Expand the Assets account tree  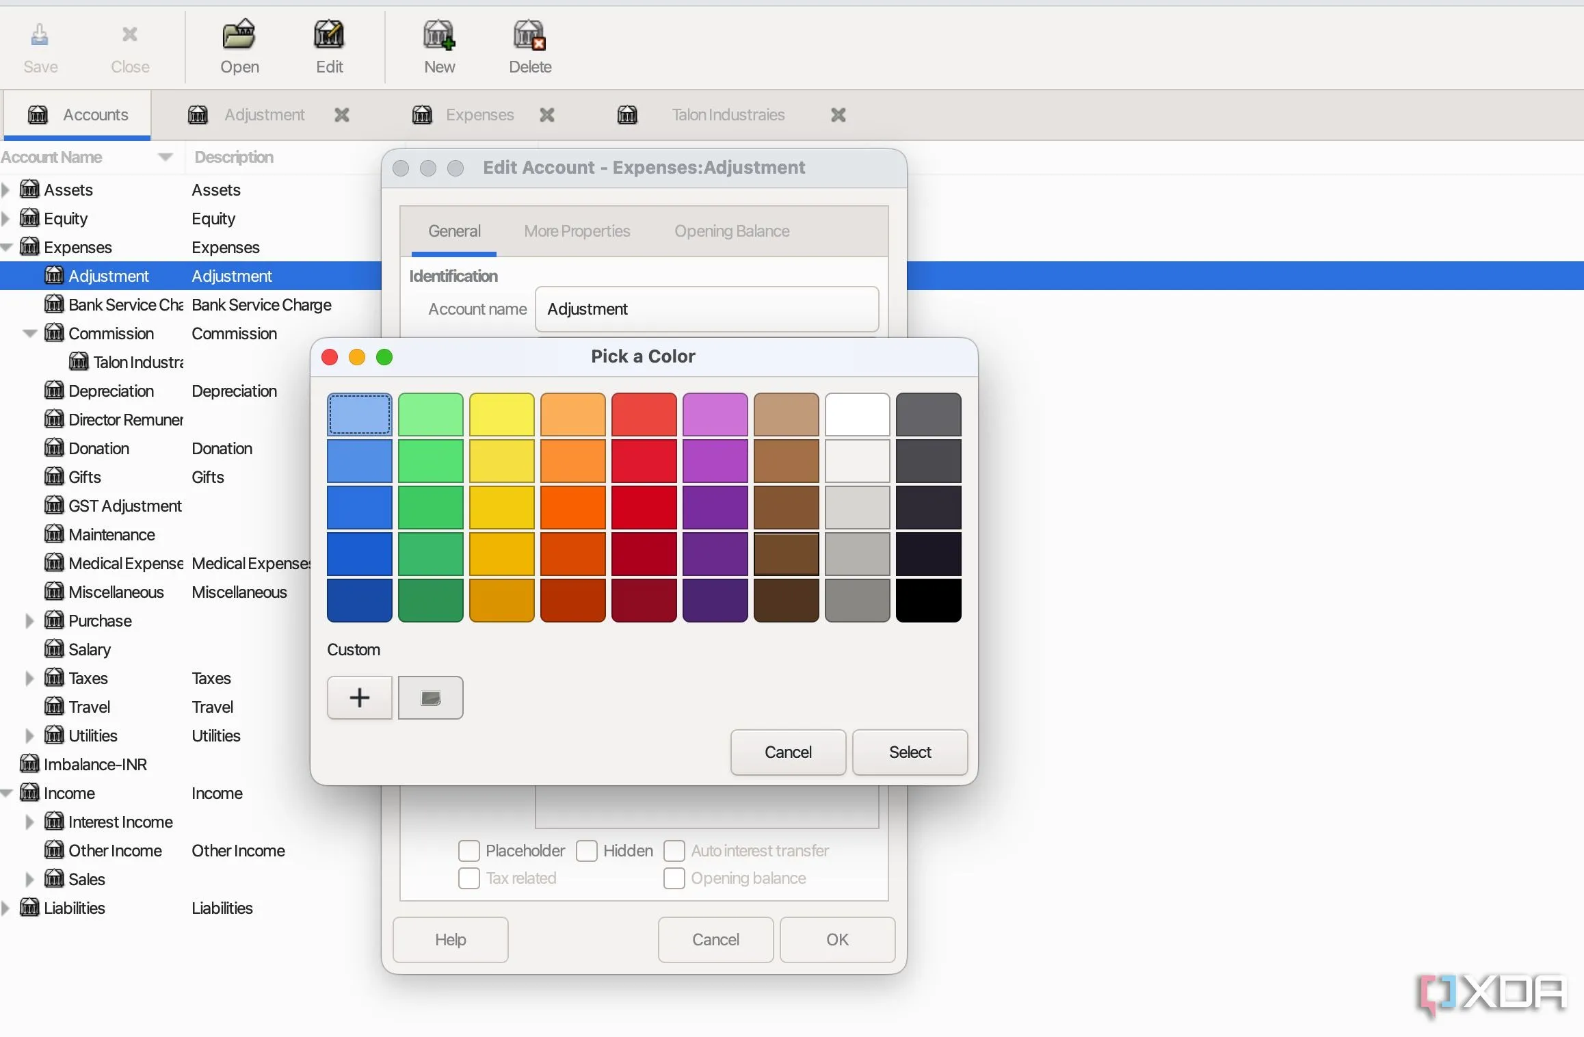[x=6, y=189]
